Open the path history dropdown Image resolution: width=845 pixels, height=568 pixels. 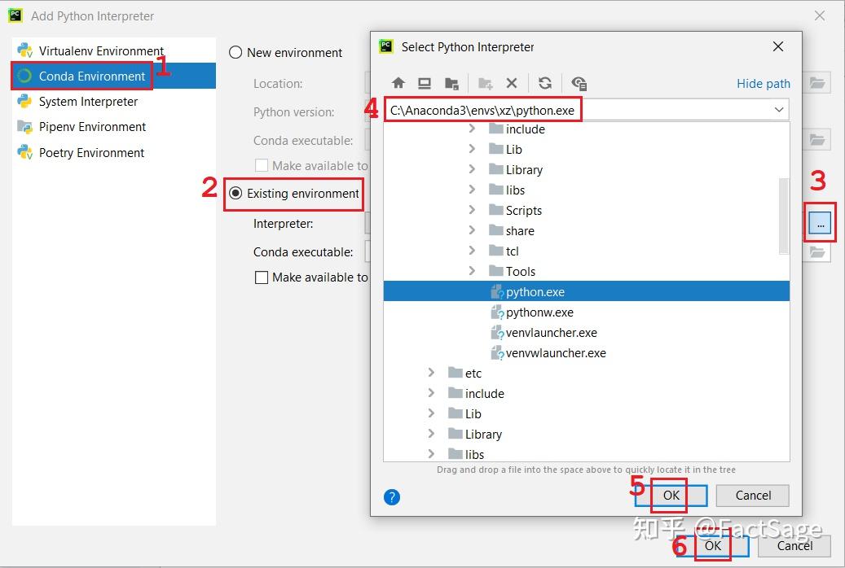[x=779, y=110]
